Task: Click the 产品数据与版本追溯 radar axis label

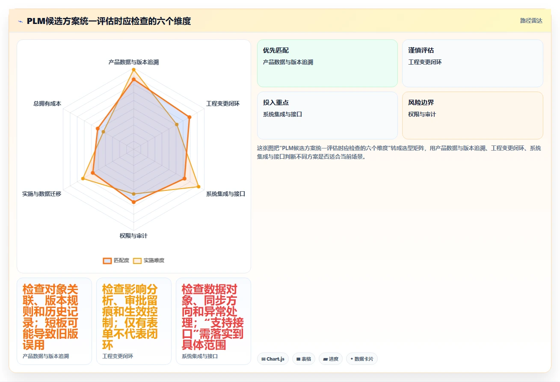Action: (133, 62)
